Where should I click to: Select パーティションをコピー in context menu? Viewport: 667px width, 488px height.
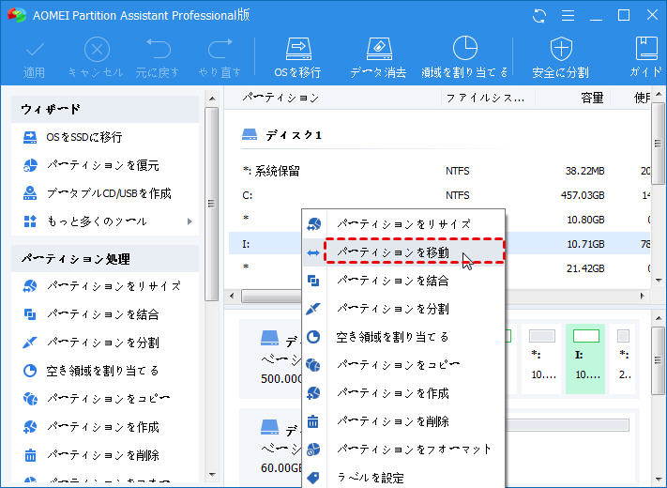coord(403,365)
